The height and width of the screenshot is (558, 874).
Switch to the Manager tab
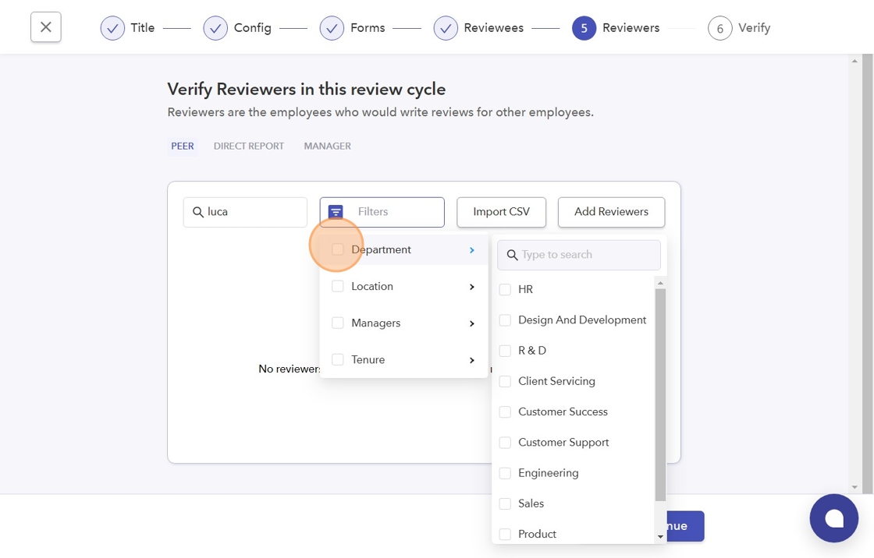(x=327, y=146)
